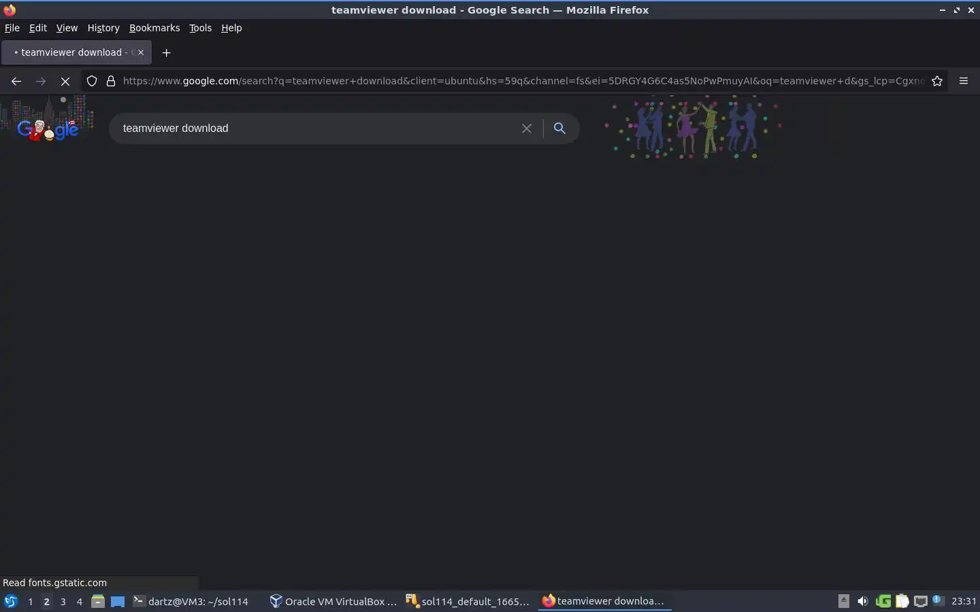Select Firefox teamviewer download taskbar entry

click(604, 601)
